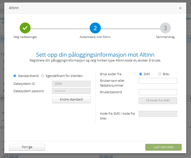Click the Sett opp din påloggingsinformasjon heading
The image size is (191, 158).
(x=95, y=55)
